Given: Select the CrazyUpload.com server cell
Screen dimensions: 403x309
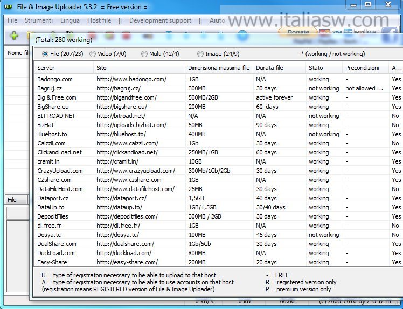Looking at the screenshot, I should point(60,171).
